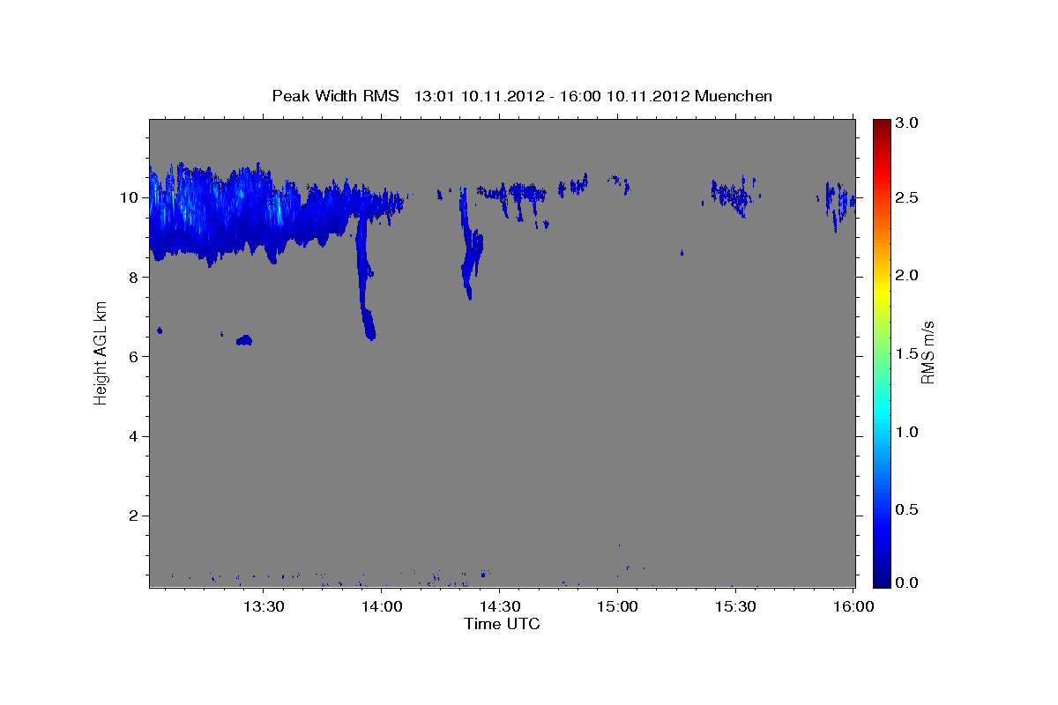Click the '0.0' colorbar label
Viewport: 1058px width, 705px height.
tap(908, 583)
